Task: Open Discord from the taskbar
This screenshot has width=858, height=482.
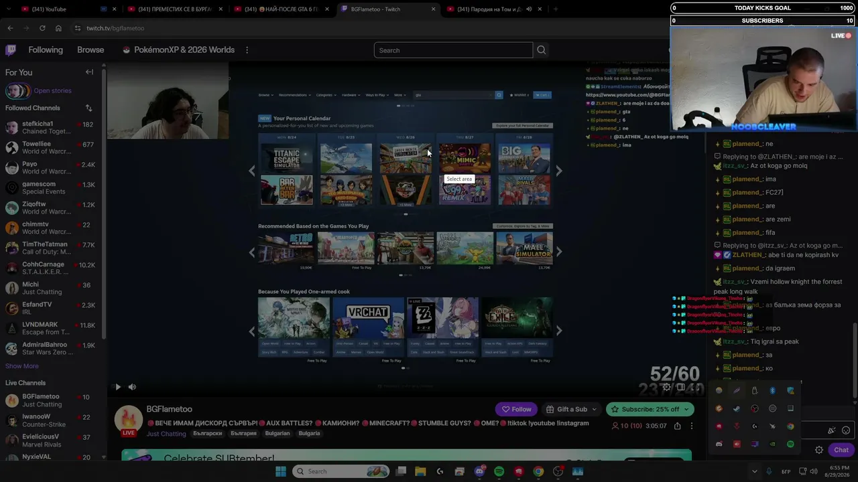Action: (x=479, y=471)
